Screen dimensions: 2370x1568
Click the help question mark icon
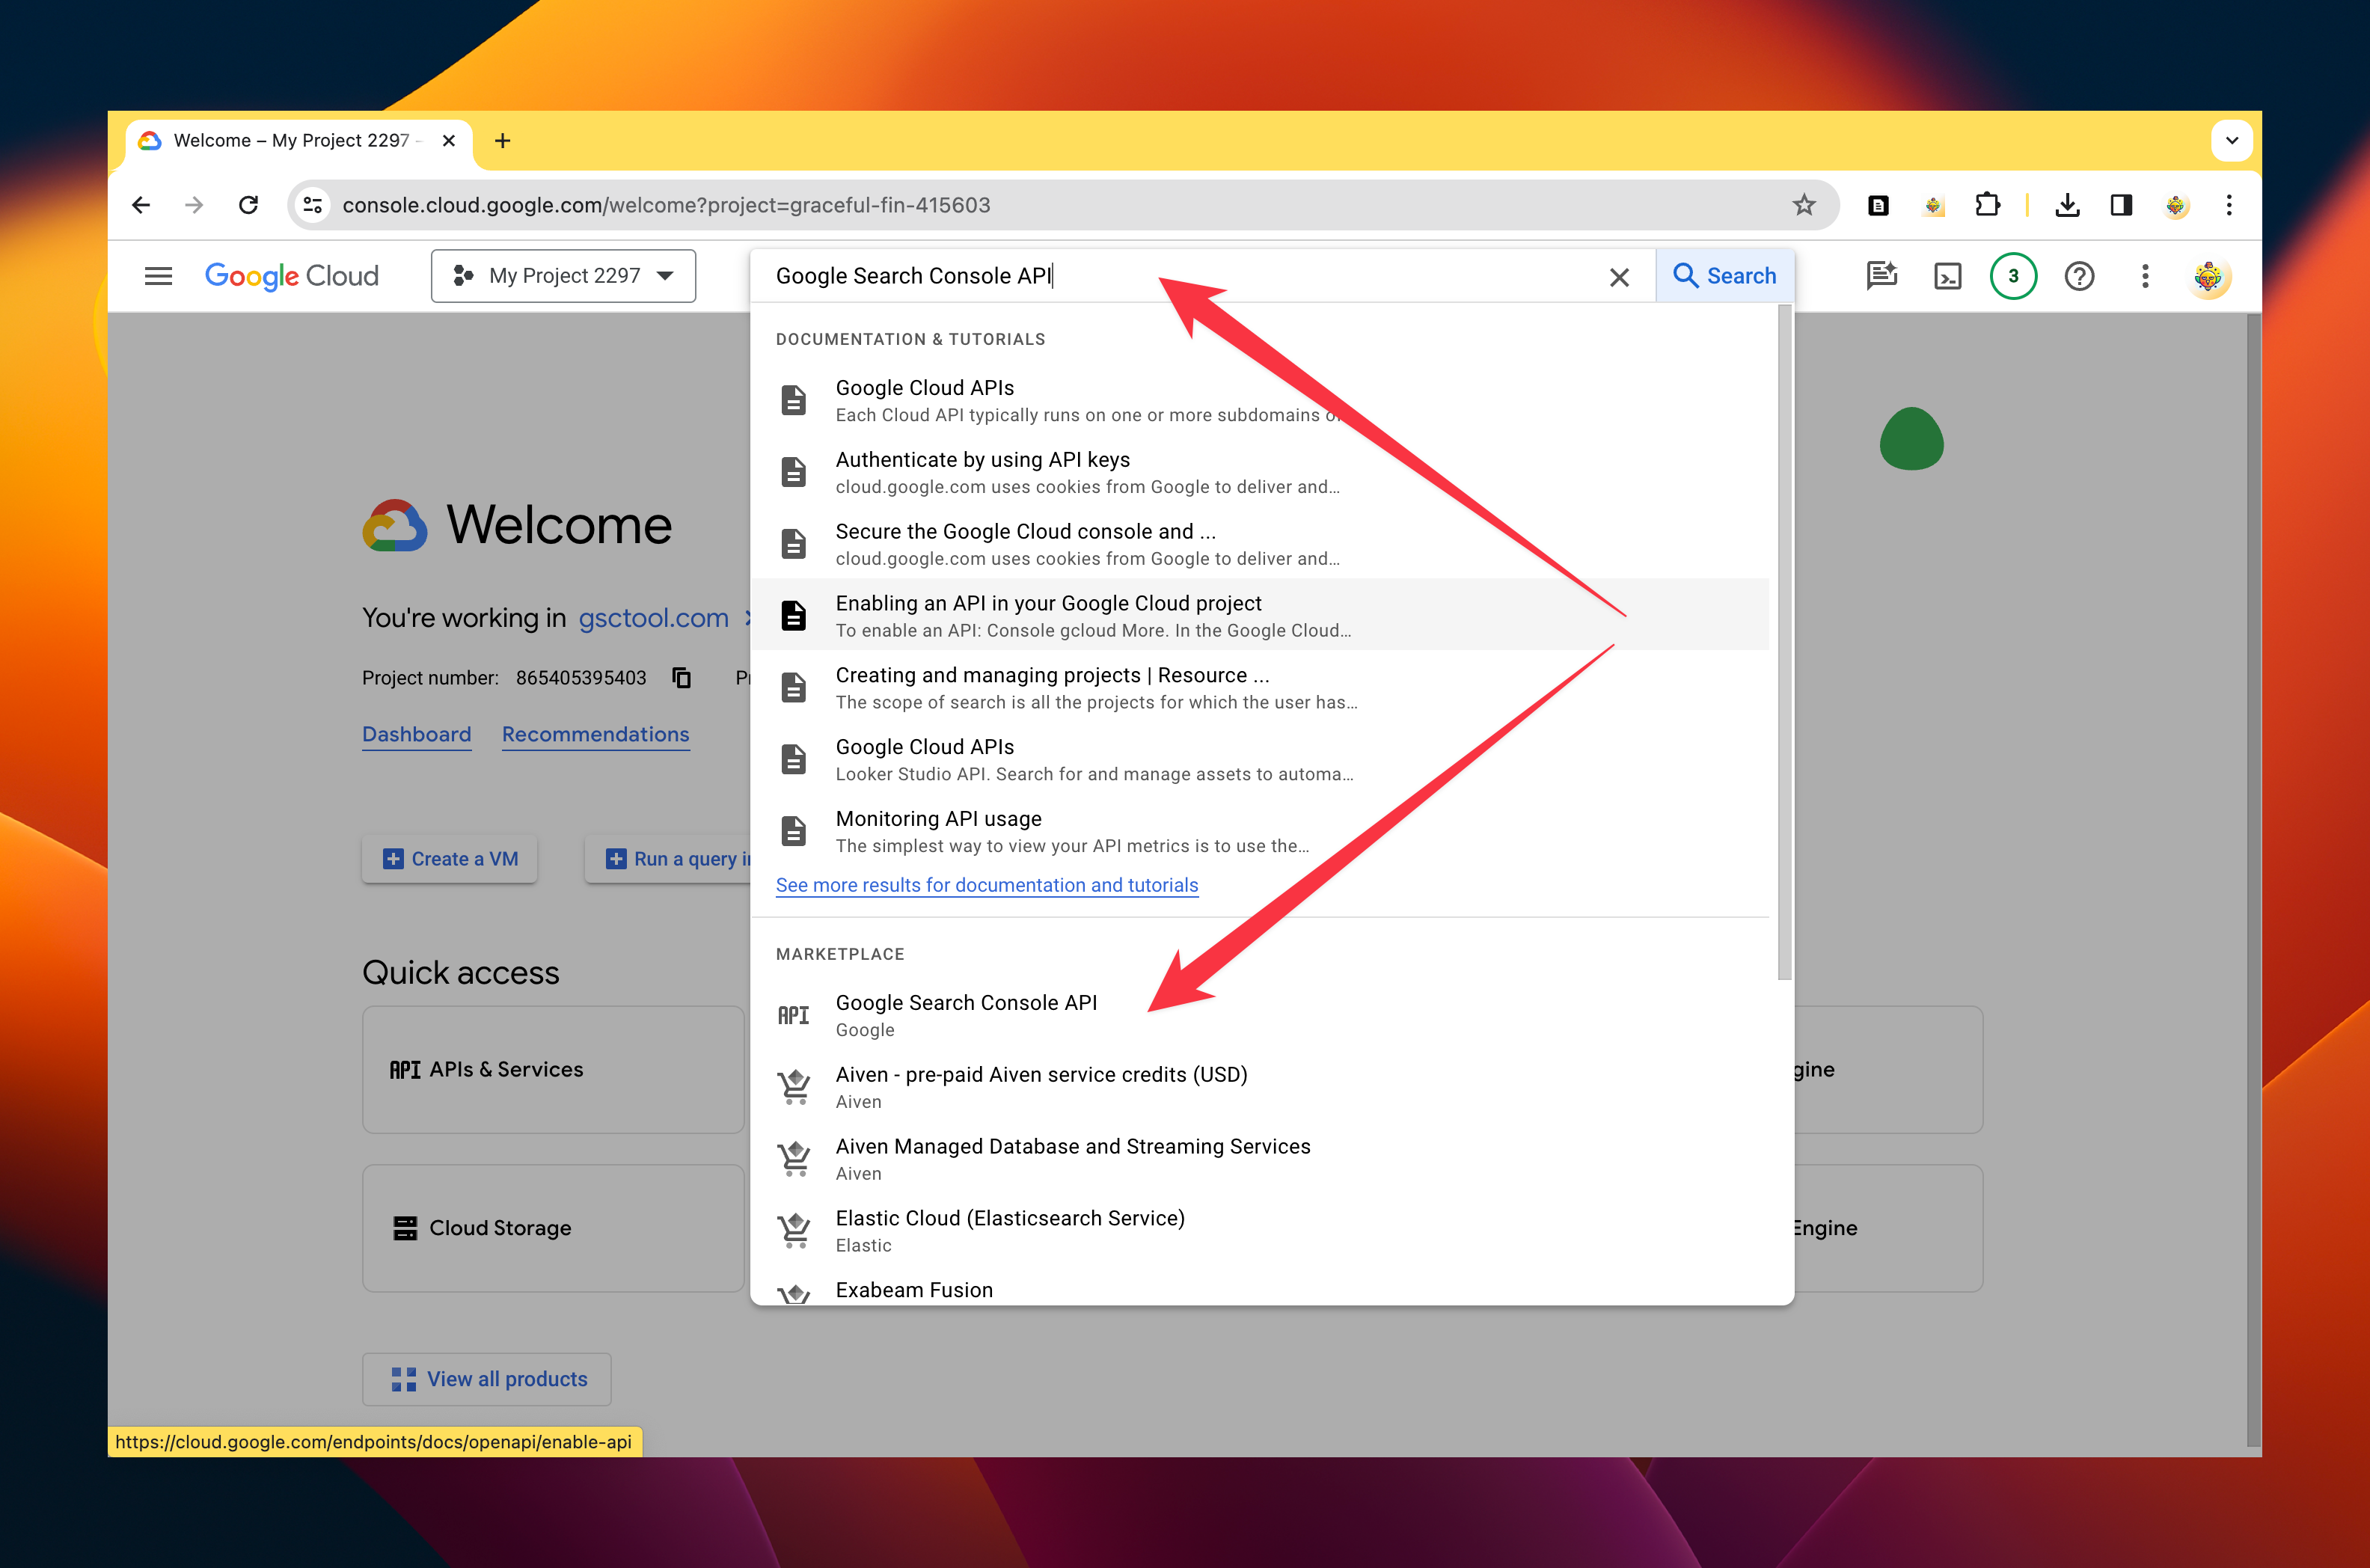[2079, 276]
